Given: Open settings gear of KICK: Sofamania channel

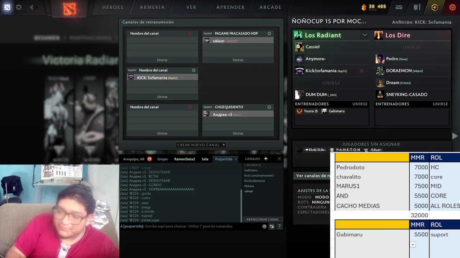Looking at the screenshot, I should 193,70.
